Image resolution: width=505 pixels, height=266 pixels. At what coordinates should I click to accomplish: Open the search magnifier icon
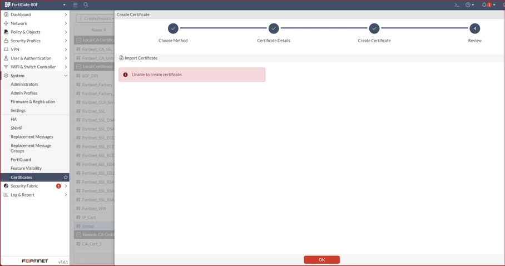86,5
